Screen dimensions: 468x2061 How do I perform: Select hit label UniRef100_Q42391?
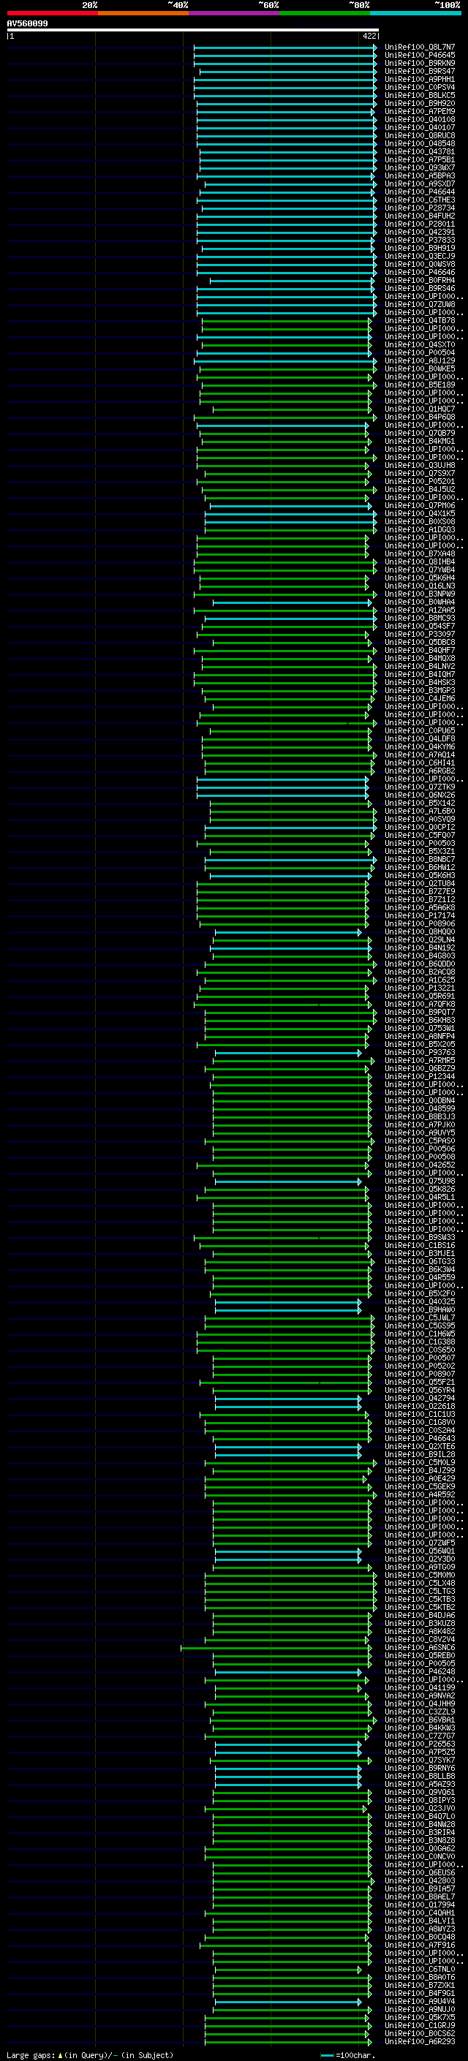[420, 232]
